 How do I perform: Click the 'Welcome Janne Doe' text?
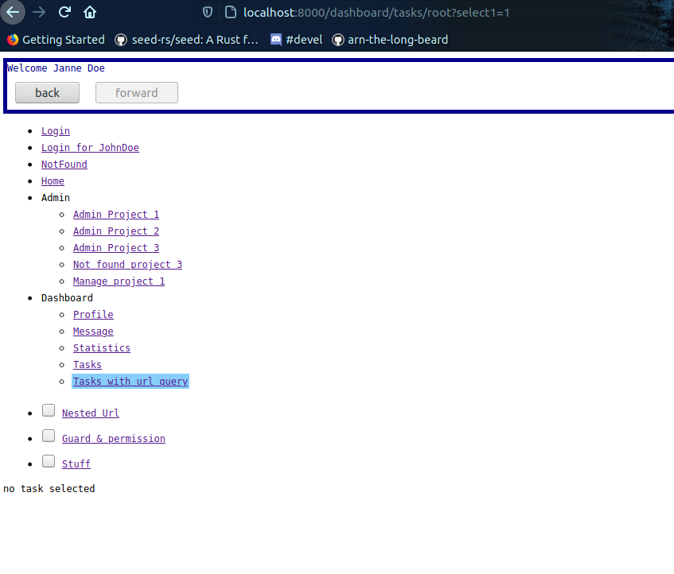tap(56, 68)
